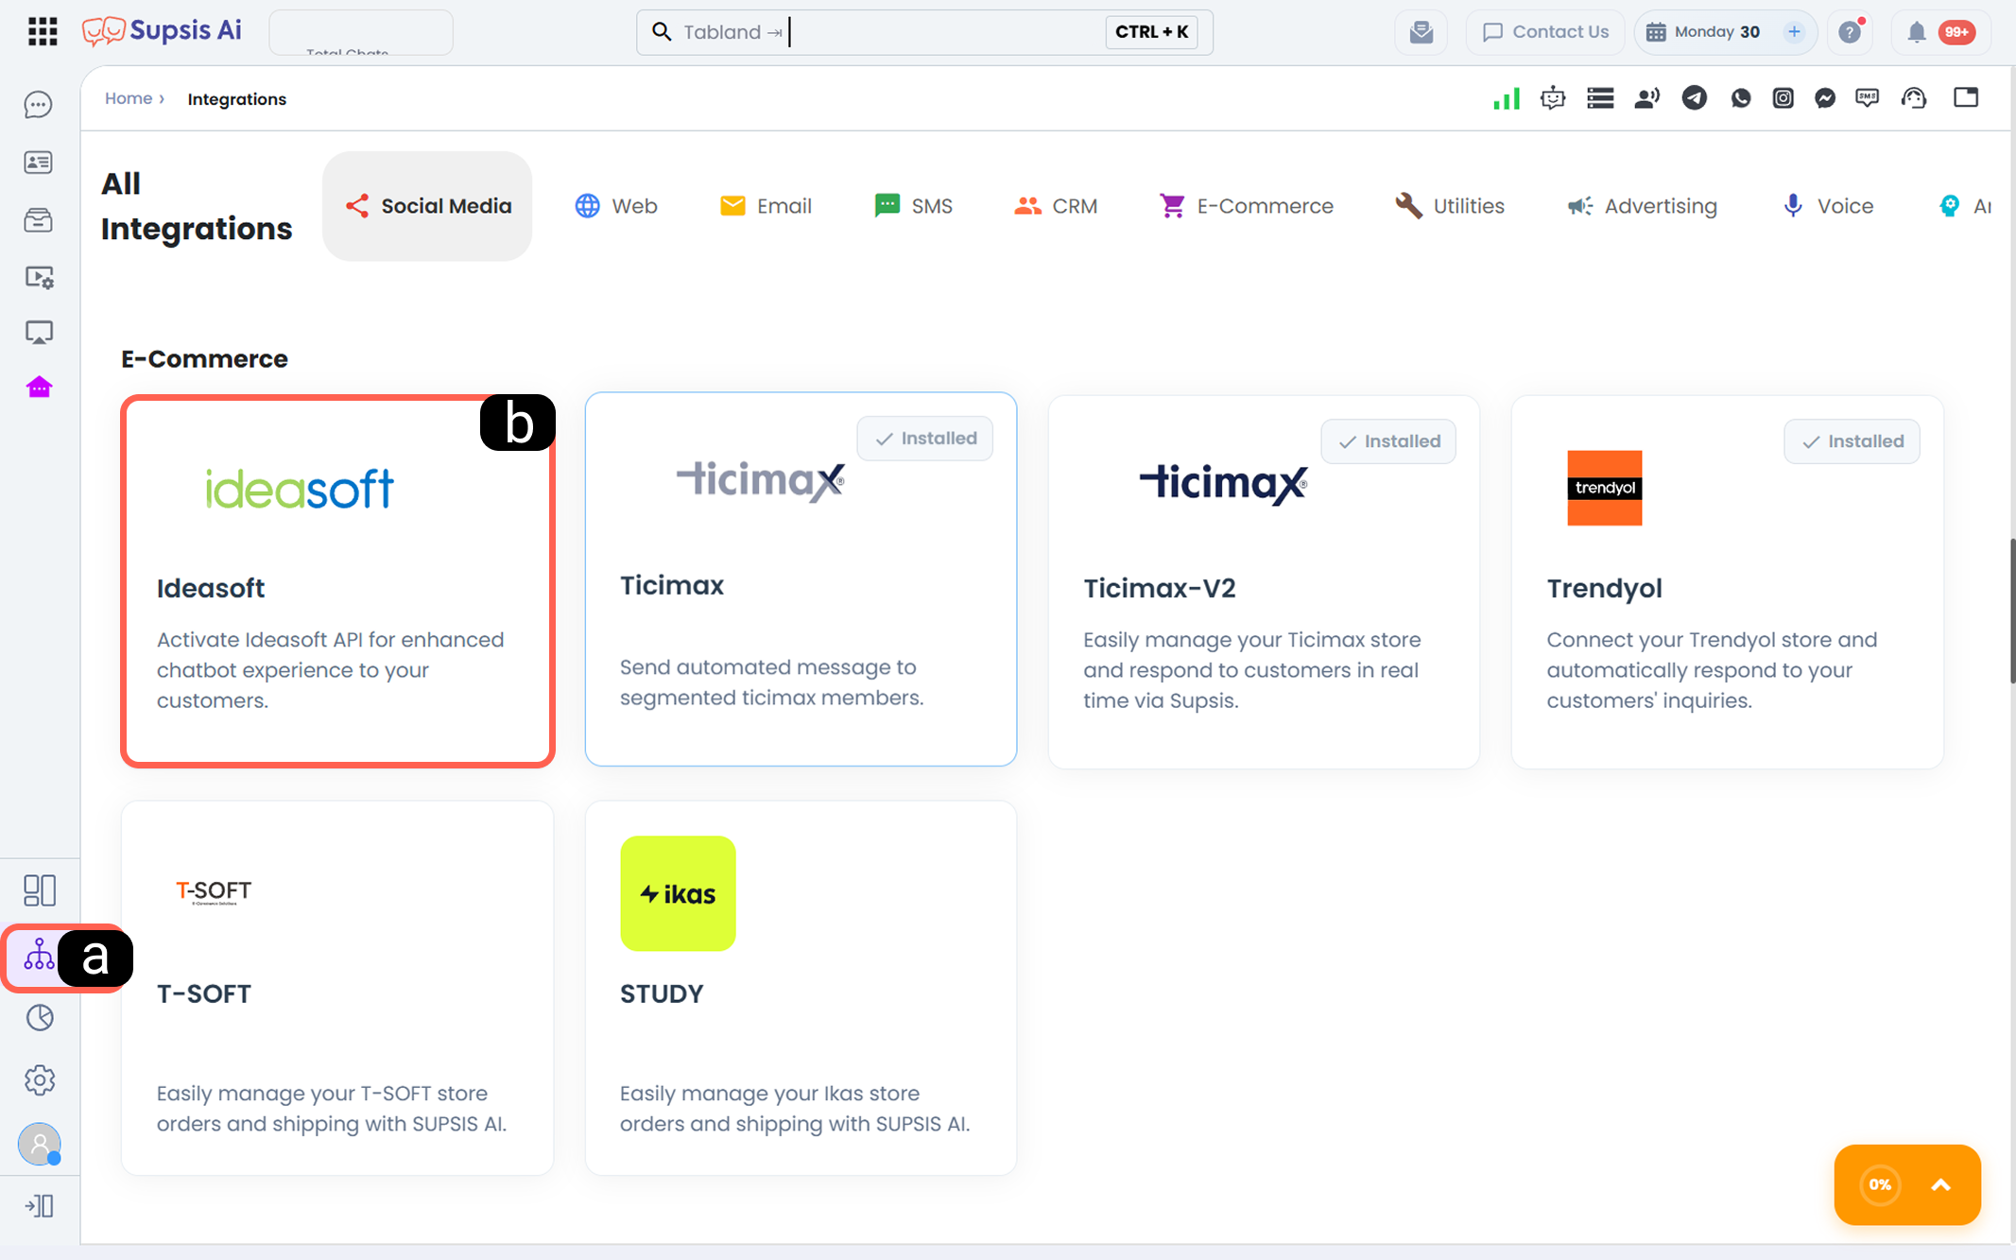Switch to the SMS tab
Screen dimensions: 2016x1260
click(x=914, y=206)
